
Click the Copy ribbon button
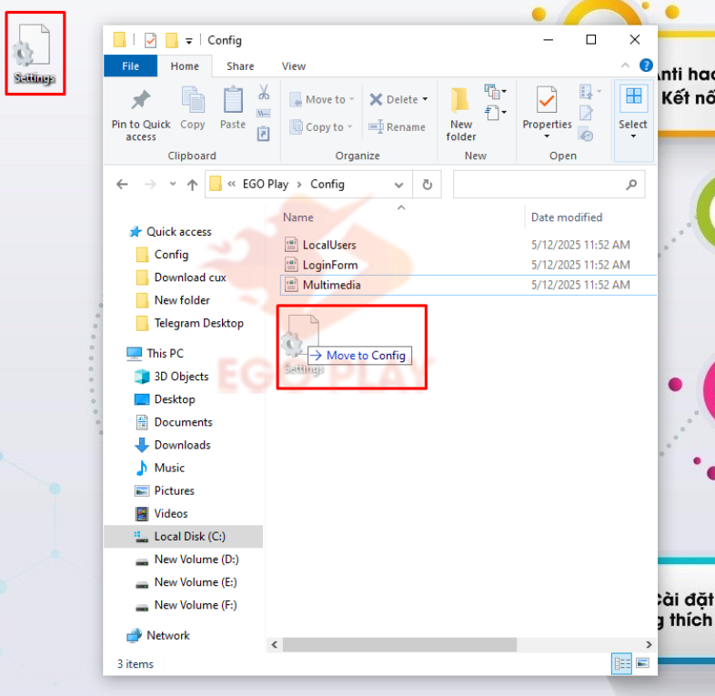pos(193,108)
